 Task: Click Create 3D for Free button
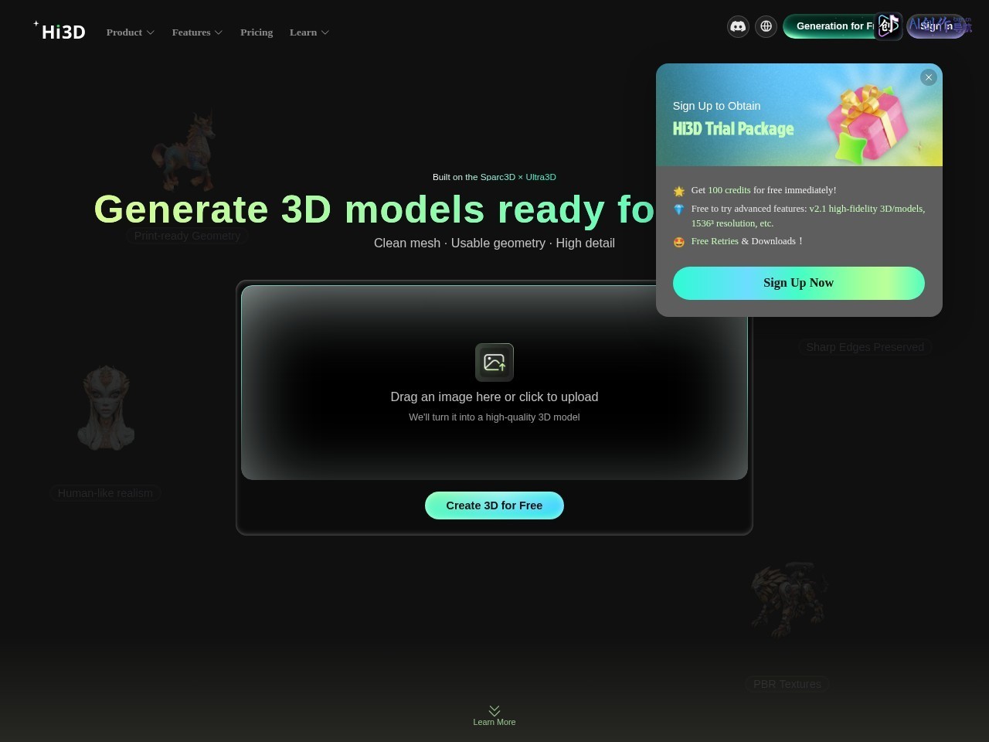(x=494, y=505)
